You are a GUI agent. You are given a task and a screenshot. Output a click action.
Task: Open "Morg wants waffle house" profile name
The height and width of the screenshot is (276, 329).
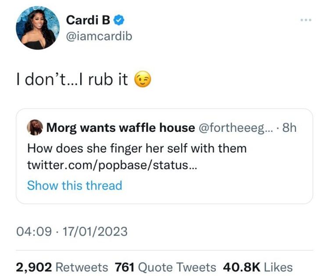click(x=121, y=128)
